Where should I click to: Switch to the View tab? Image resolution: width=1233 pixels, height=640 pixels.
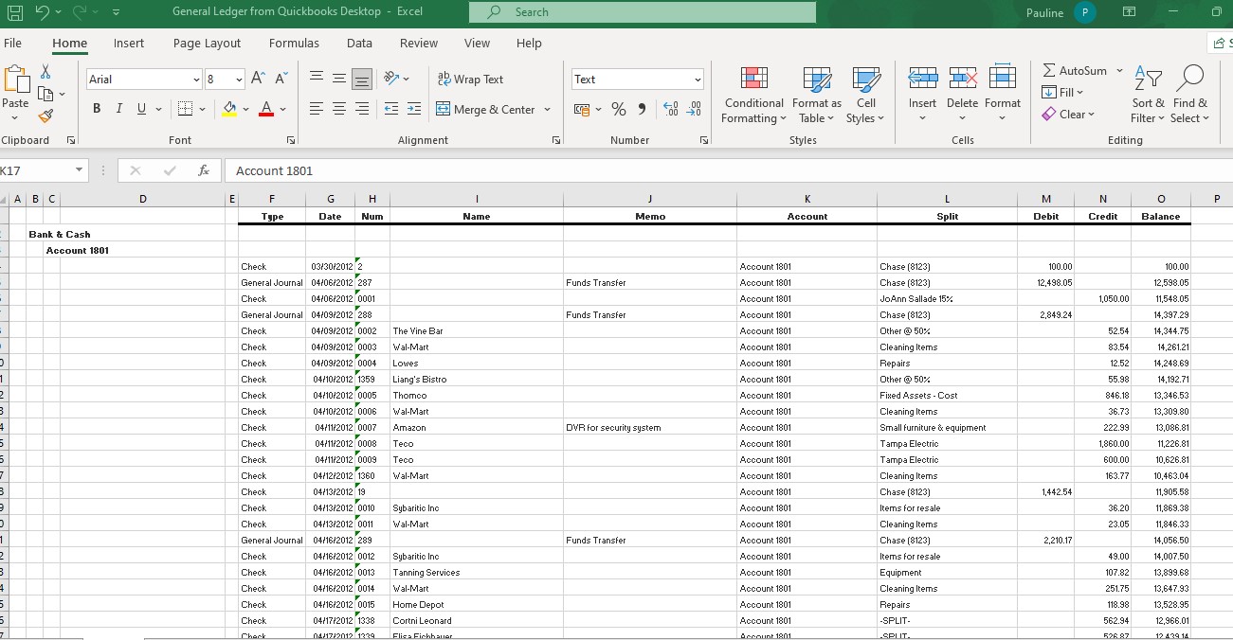coord(477,43)
